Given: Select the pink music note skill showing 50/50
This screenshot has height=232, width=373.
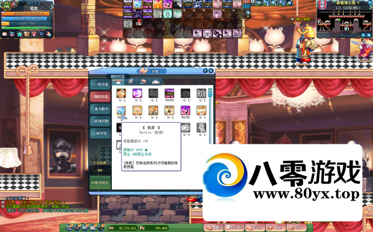Looking at the screenshot, I should [x=185, y=110].
